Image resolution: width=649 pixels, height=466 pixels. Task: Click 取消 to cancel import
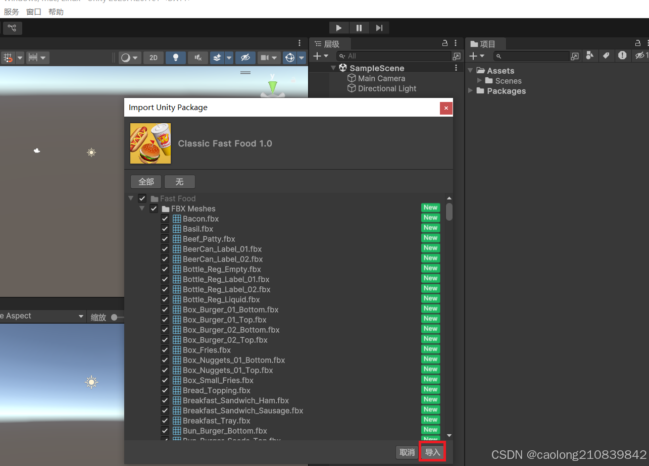point(407,452)
